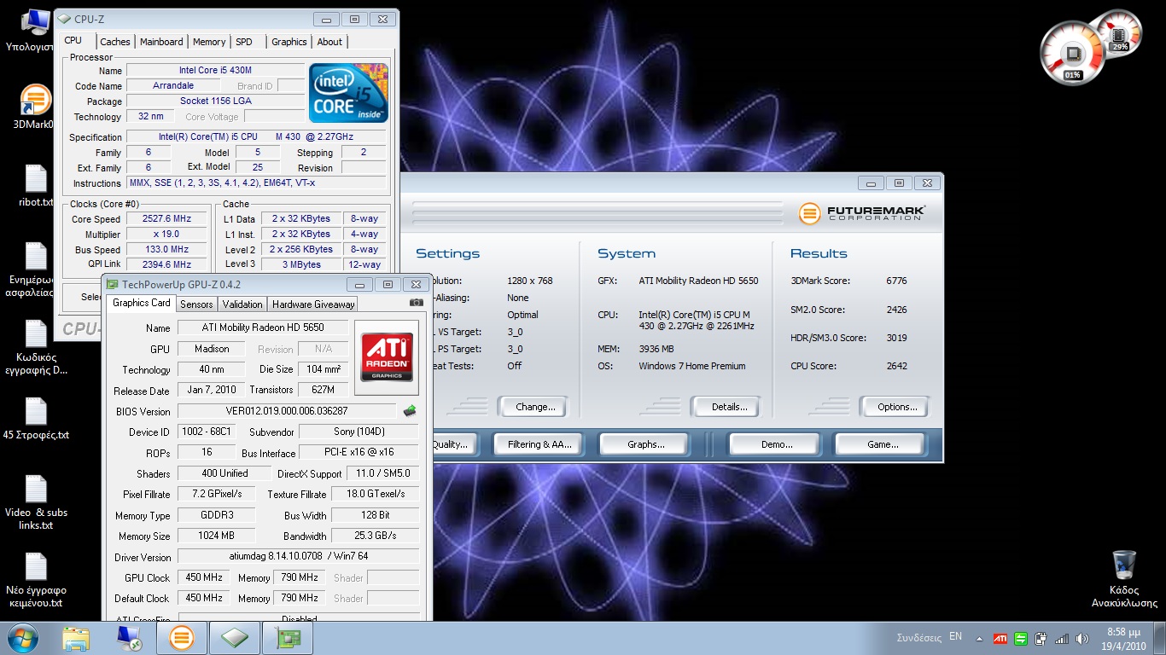This screenshot has width=1166, height=655.
Task: Open the About tab in CPU-Z
Action: pyautogui.click(x=329, y=42)
